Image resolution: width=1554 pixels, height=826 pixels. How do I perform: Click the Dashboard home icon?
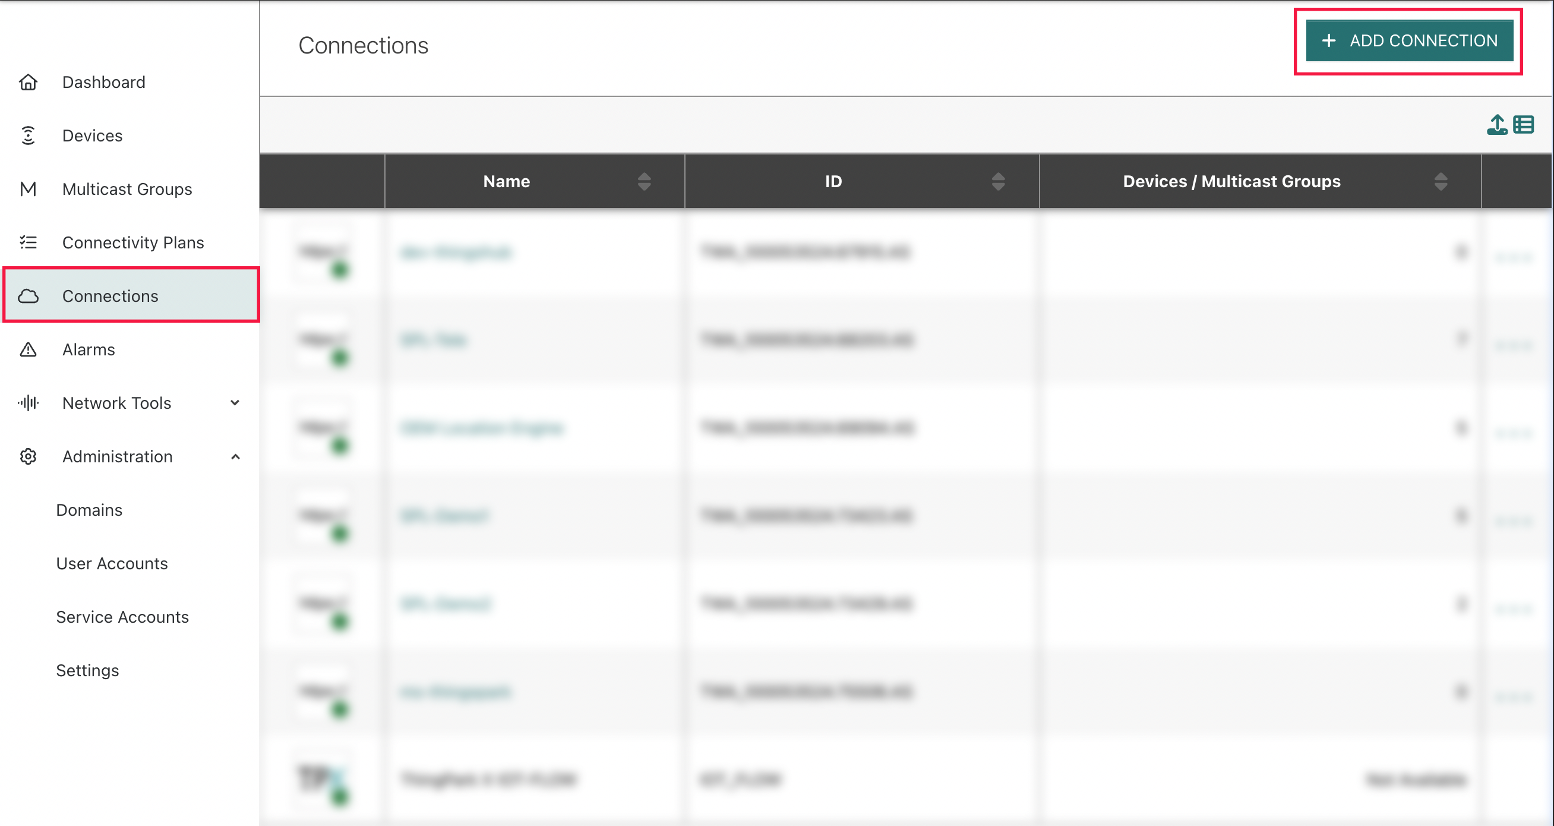pyautogui.click(x=28, y=82)
